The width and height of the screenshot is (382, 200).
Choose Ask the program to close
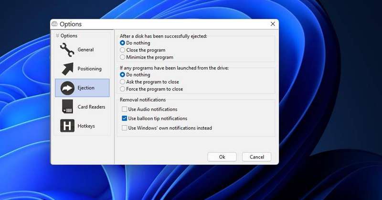pos(123,82)
